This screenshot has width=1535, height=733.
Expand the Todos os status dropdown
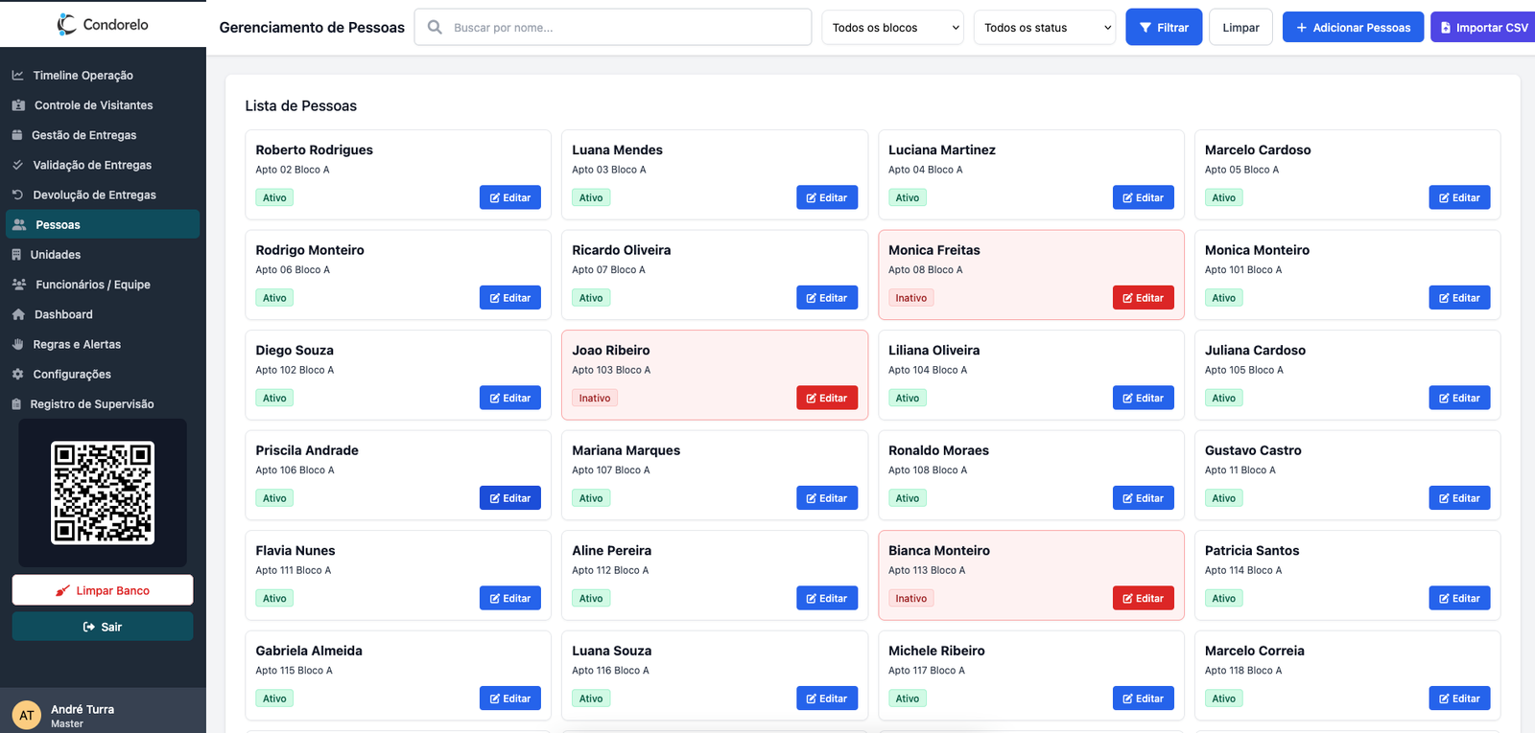(1045, 28)
